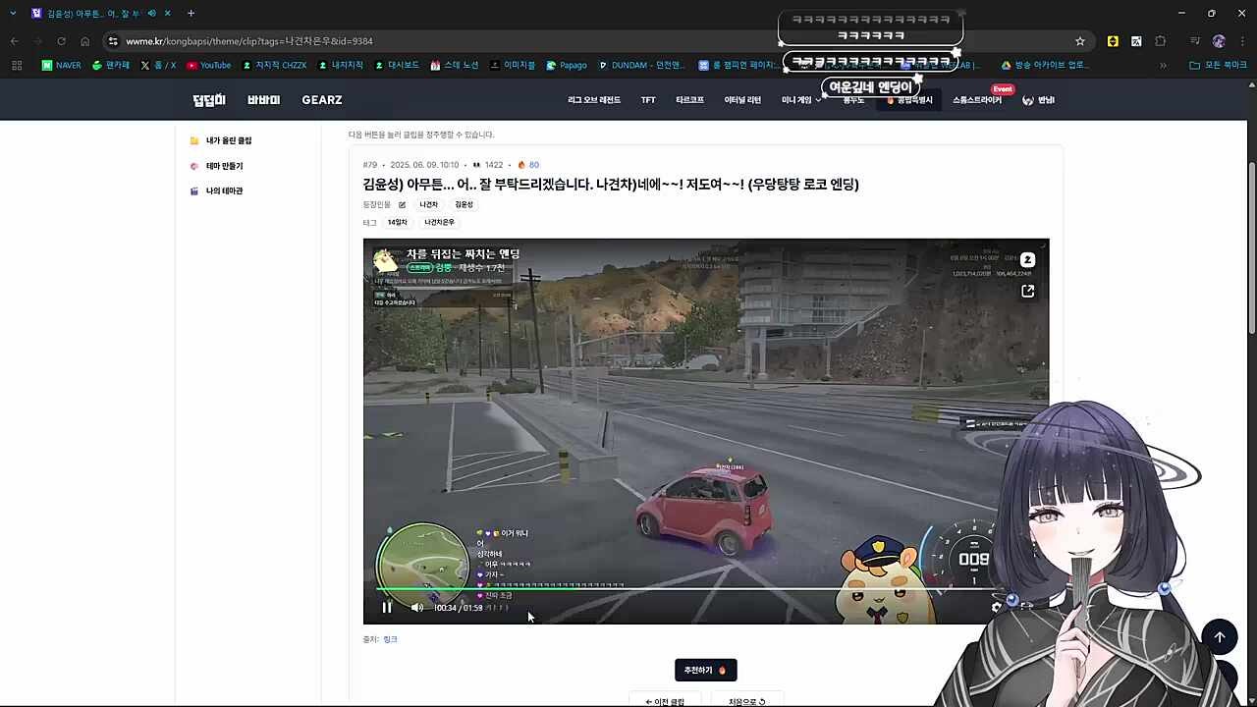
Task: Open 모든 북마크 folder
Action: pyautogui.click(x=1219, y=66)
